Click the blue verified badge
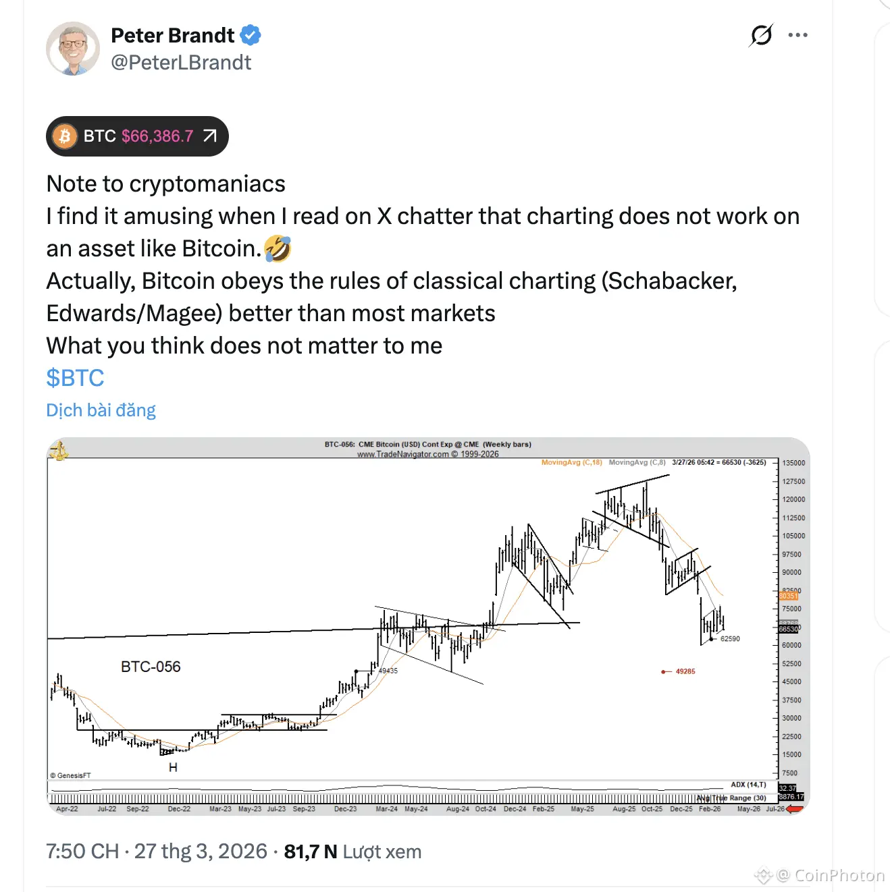 point(251,35)
